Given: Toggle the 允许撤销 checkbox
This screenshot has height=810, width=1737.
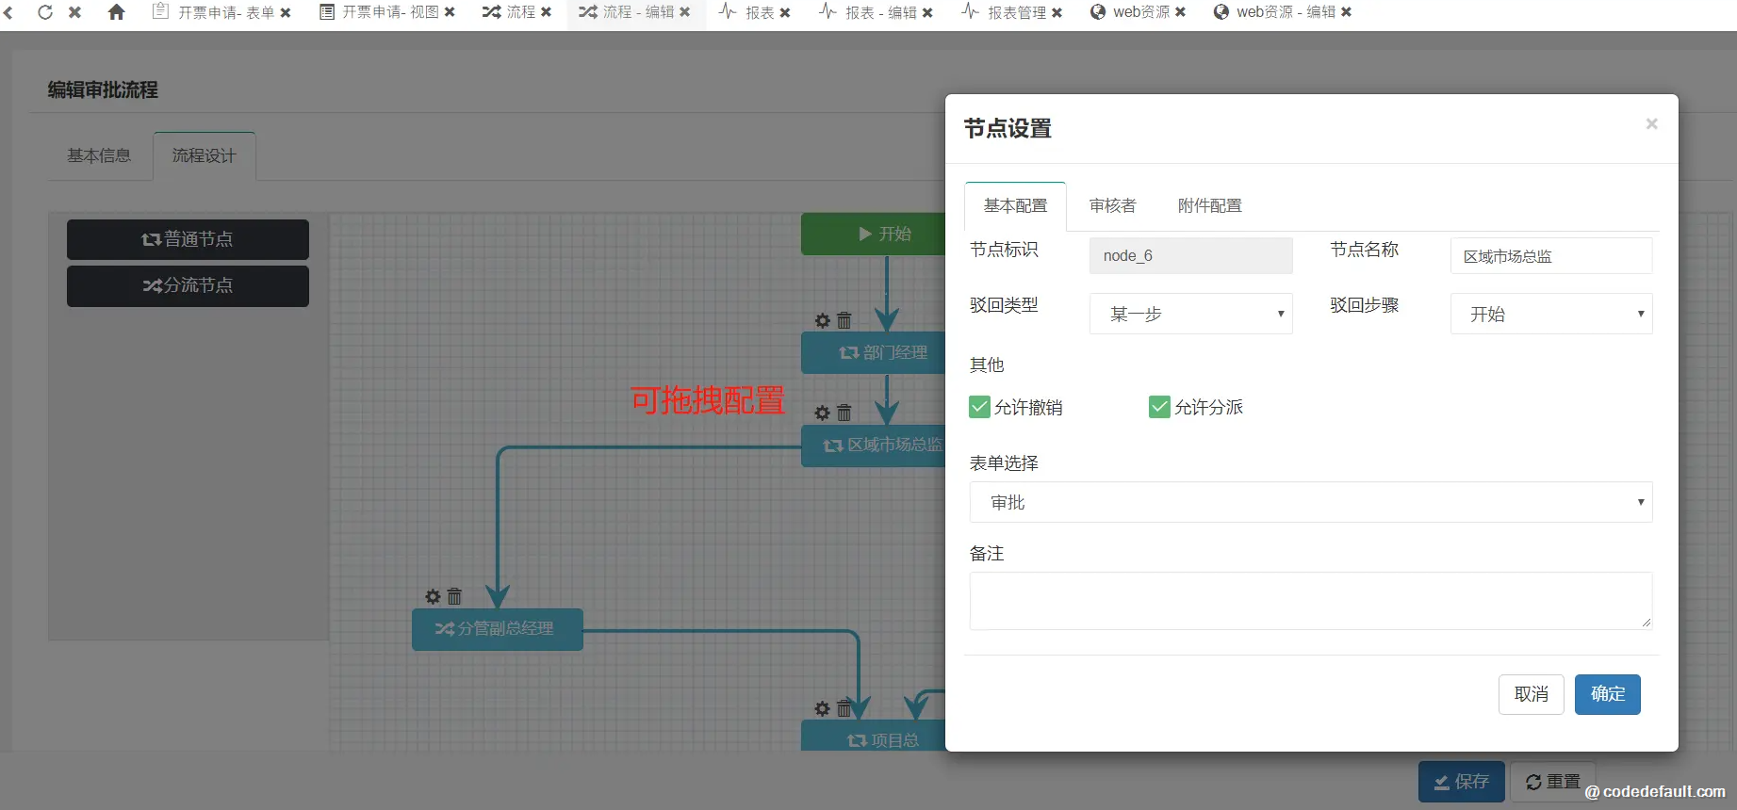Looking at the screenshot, I should (x=979, y=407).
